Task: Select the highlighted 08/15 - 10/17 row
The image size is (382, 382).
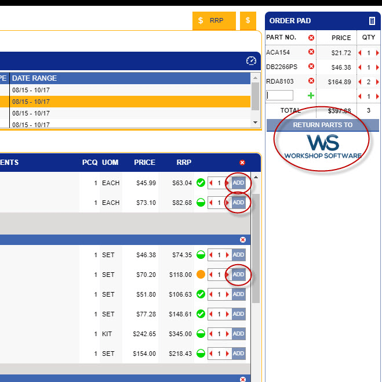Action: click(125, 102)
